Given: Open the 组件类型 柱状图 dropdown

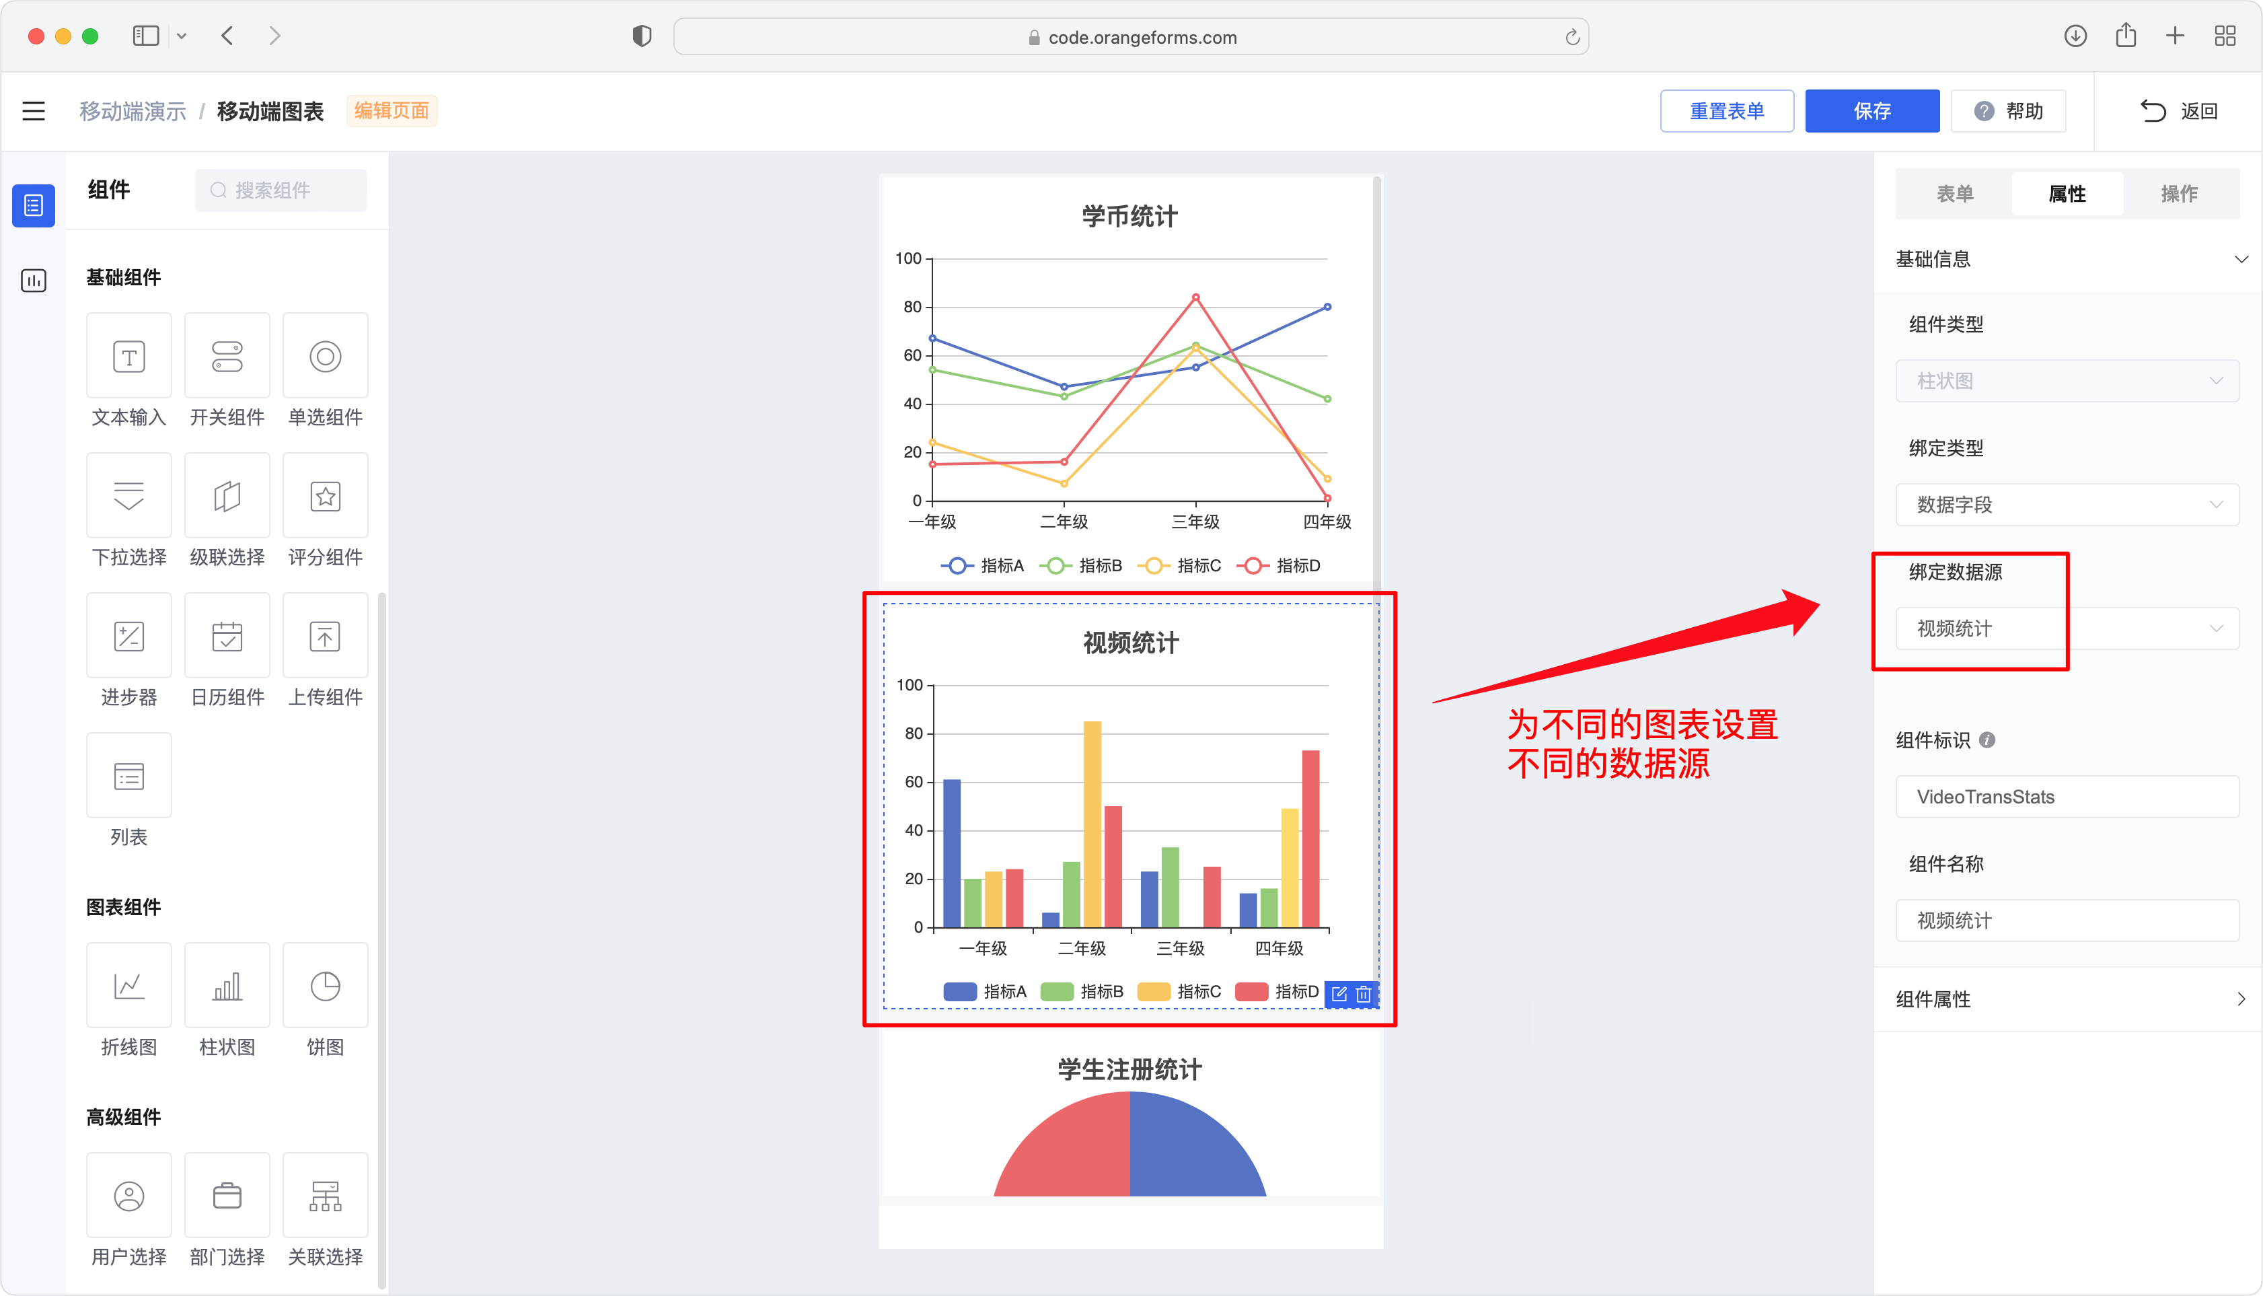Looking at the screenshot, I should point(2067,381).
